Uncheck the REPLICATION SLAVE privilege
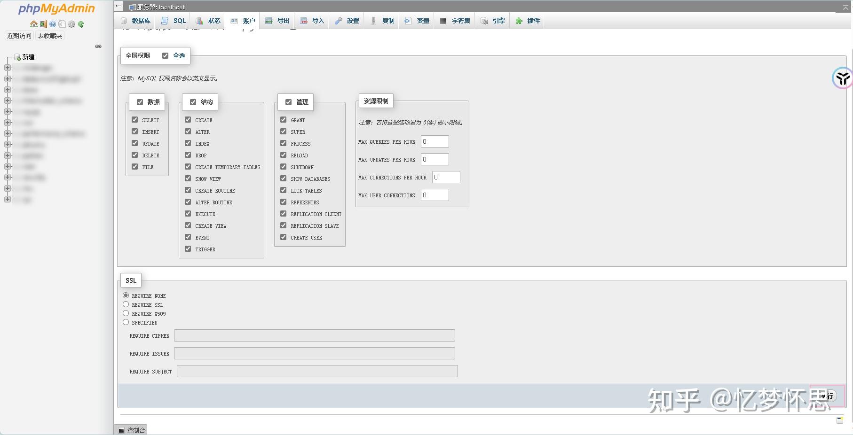Screen dimensions: 853x435 click(x=284, y=225)
